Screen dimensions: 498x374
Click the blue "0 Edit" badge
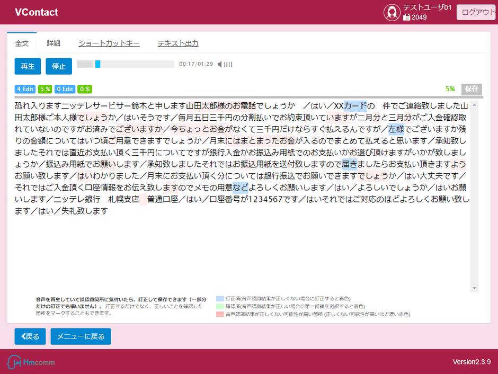pyautogui.click(x=65, y=89)
